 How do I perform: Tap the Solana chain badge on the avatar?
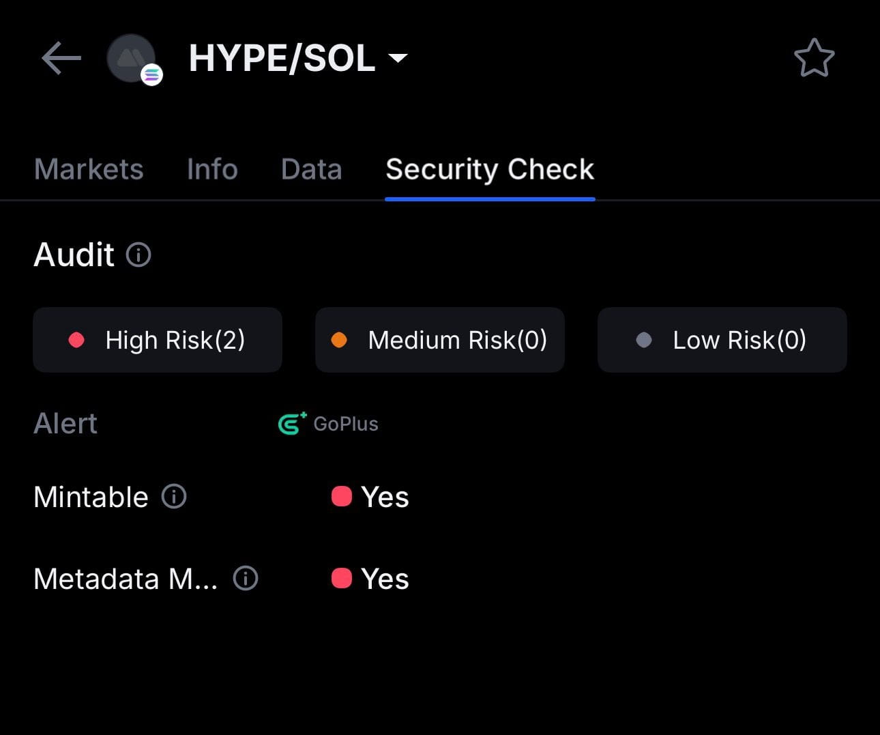(151, 74)
